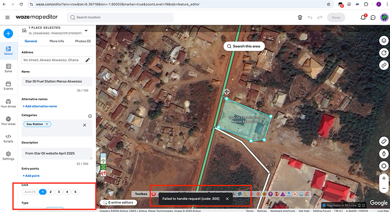The image size is (390, 212).
Task: Center the map on my location
Action: coord(384,166)
